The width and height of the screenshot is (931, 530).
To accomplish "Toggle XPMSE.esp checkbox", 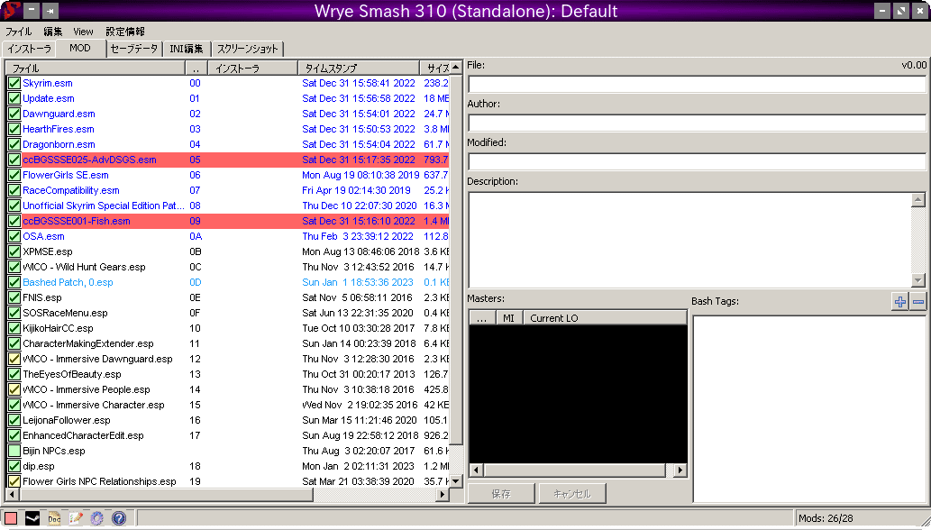I will click(x=14, y=251).
